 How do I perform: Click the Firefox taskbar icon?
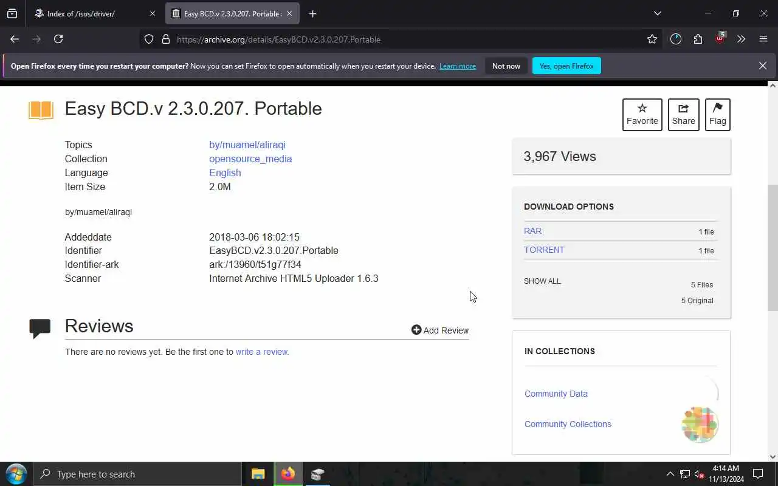pos(288,474)
